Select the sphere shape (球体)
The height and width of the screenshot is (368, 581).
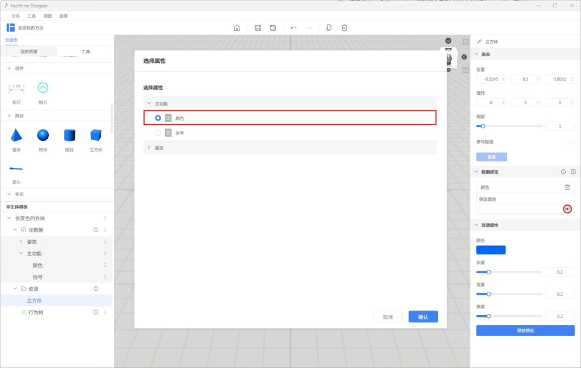pos(43,135)
